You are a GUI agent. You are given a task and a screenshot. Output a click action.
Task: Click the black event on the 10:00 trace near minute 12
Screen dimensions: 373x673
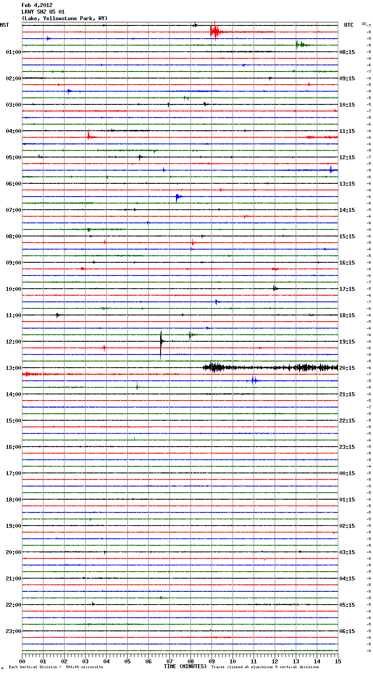coord(275,289)
